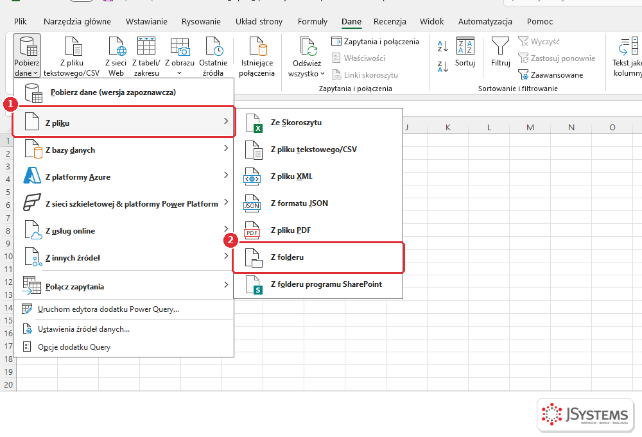Expand the Z platformy Azure submenu
Screen dimensions: 642x437
coord(124,176)
